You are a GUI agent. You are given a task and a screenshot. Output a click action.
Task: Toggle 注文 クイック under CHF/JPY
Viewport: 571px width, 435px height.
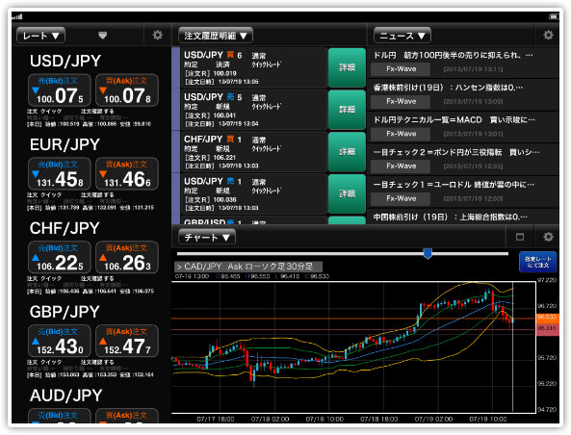44,278
